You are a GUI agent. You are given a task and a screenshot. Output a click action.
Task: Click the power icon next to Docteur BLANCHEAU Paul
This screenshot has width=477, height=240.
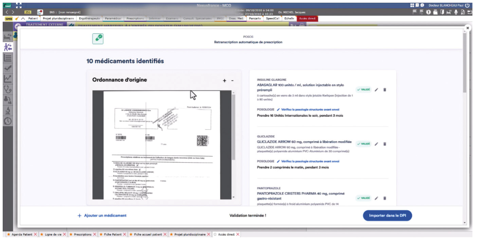(x=467, y=6)
